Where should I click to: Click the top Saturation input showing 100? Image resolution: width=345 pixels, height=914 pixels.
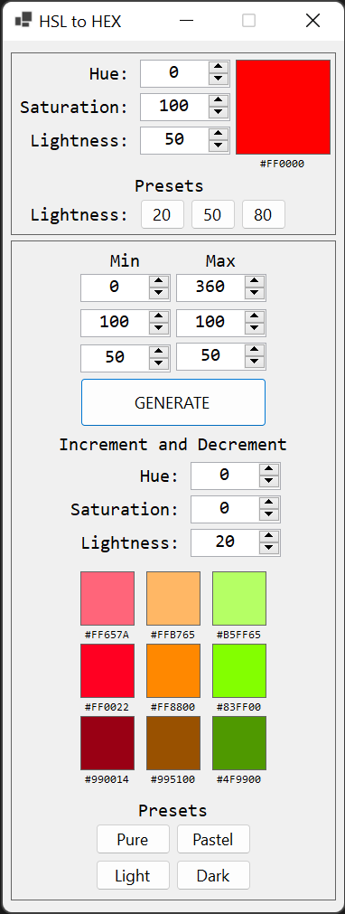(x=174, y=108)
